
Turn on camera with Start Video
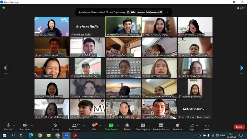[x=25, y=126]
